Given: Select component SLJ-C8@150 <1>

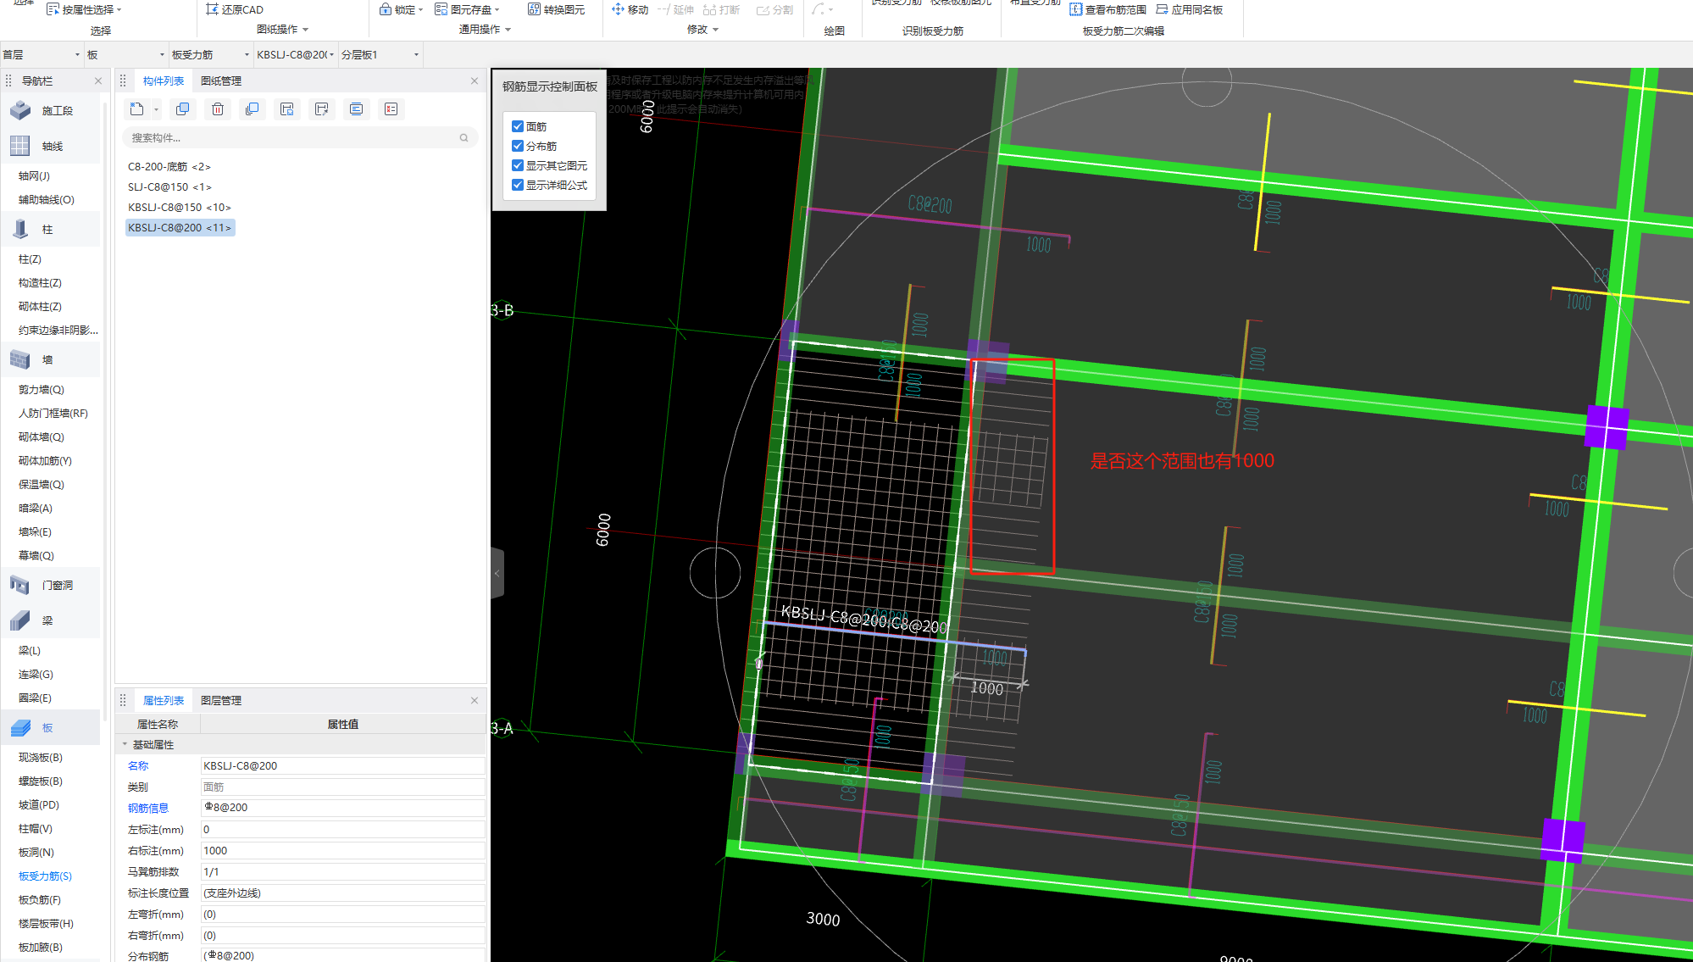Looking at the screenshot, I should (x=169, y=186).
